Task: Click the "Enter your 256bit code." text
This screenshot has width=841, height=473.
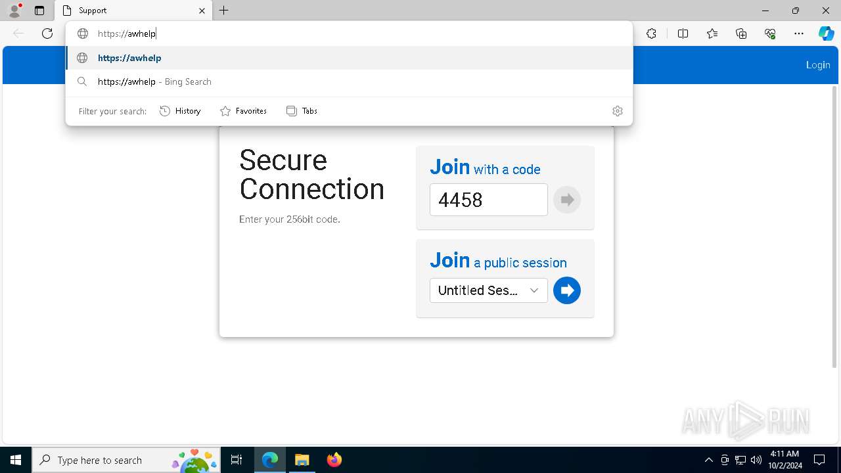Action: coord(290,219)
